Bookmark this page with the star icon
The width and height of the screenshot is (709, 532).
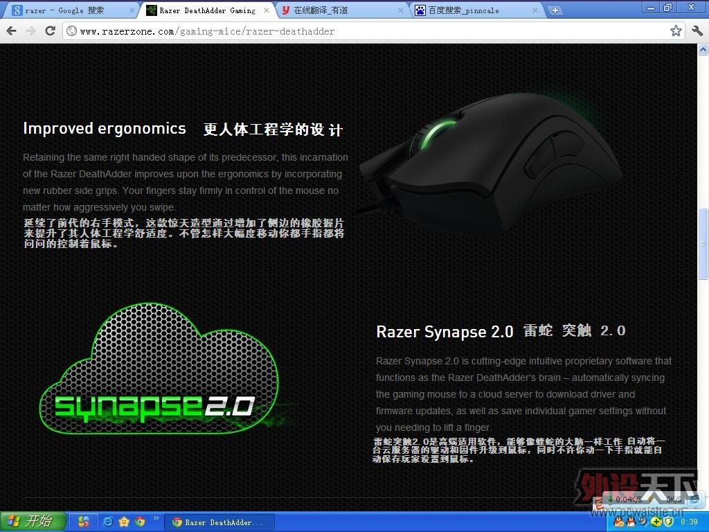[676, 30]
